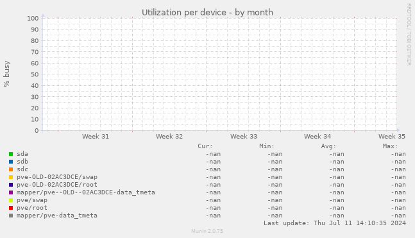Select the pve/swap legend label
Image resolution: width=415 pixels, height=238 pixels.
point(32,200)
